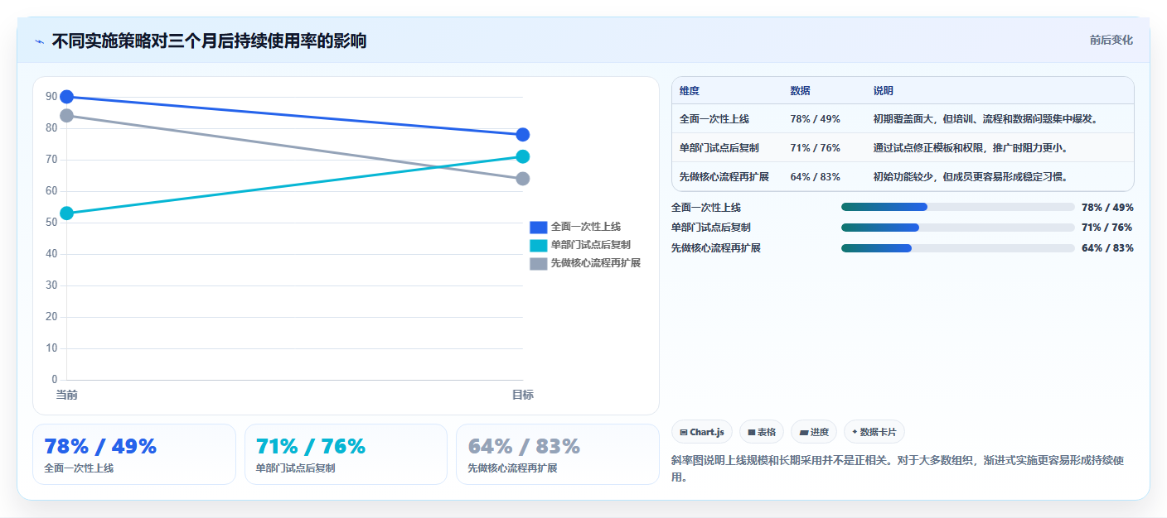Click the 先做核心流程再扩展 progress bar

coord(958,248)
